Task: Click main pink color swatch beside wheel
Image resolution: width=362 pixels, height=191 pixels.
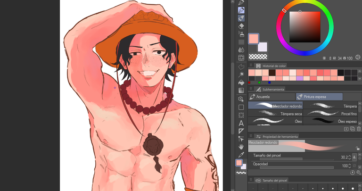Action: pyautogui.click(x=254, y=39)
